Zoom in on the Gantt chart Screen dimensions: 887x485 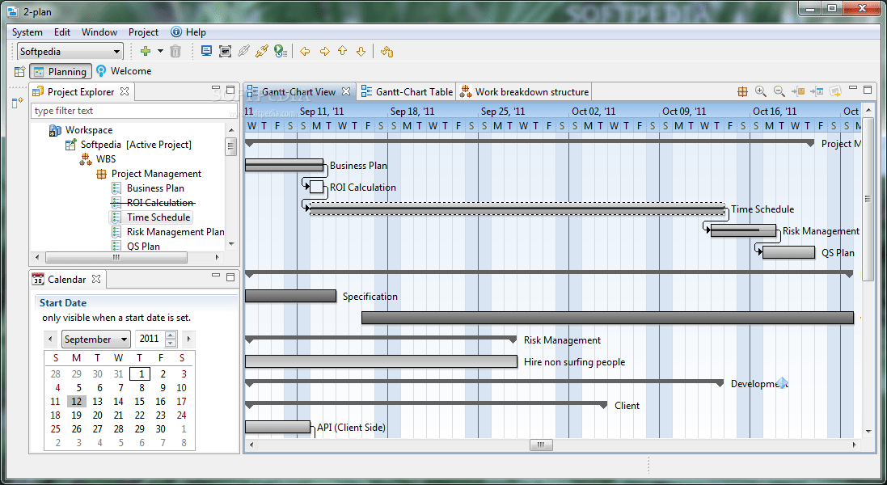(761, 92)
